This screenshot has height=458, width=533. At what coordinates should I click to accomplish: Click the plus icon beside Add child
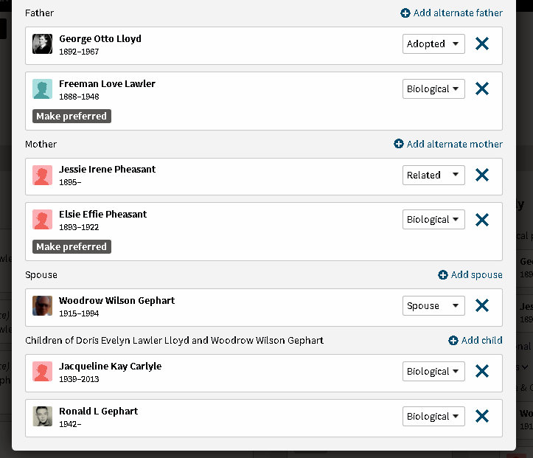click(453, 341)
